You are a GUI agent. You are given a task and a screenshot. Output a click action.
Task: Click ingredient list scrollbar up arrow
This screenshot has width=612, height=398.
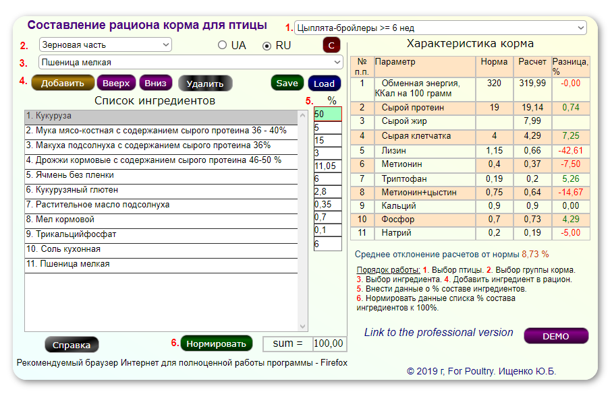click(302, 115)
